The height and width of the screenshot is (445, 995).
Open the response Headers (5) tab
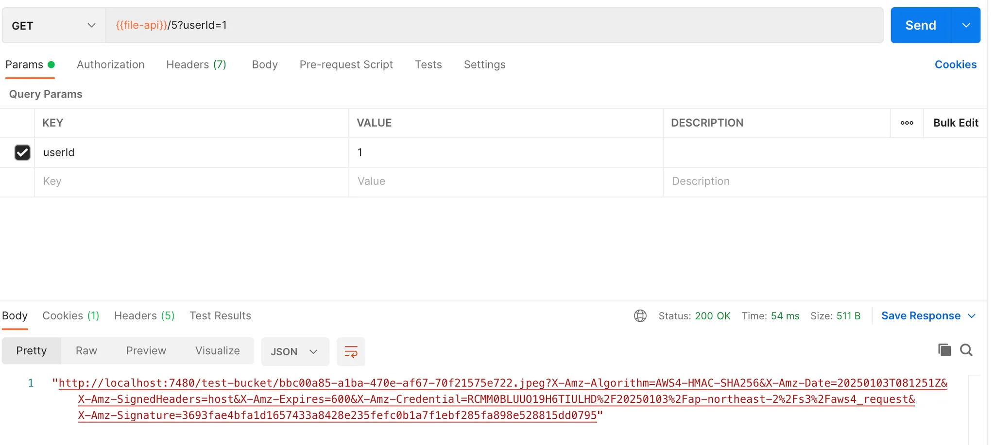tap(144, 316)
